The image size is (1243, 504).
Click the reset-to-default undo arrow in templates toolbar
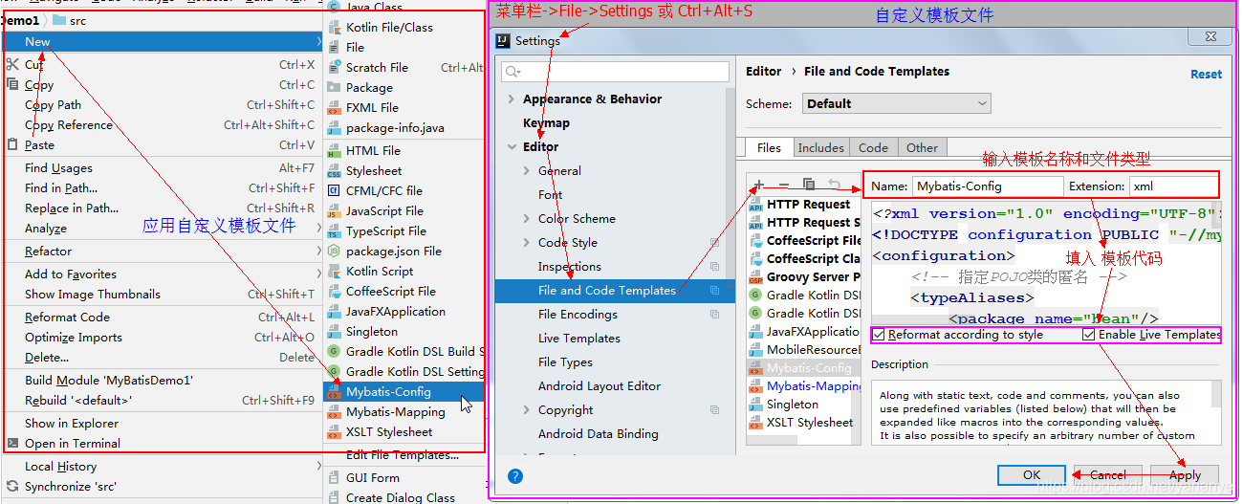tap(834, 184)
